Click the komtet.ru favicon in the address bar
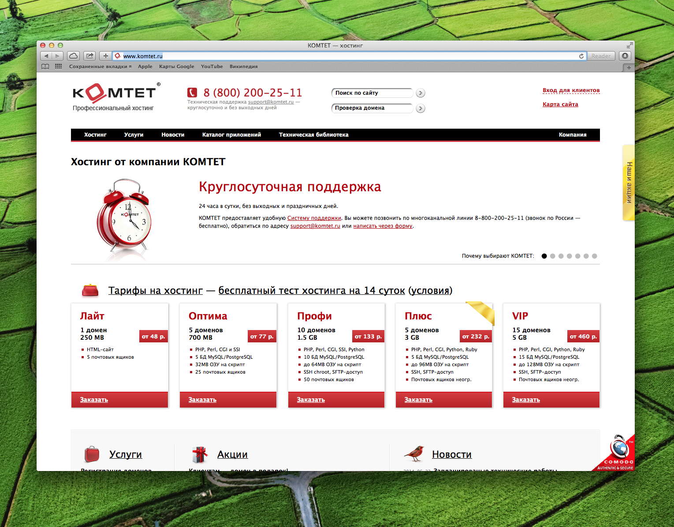Screen dimensions: 674x527 pyautogui.click(x=118, y=56)
